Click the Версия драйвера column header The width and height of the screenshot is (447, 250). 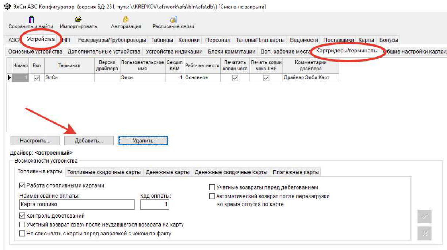[107, 66]
